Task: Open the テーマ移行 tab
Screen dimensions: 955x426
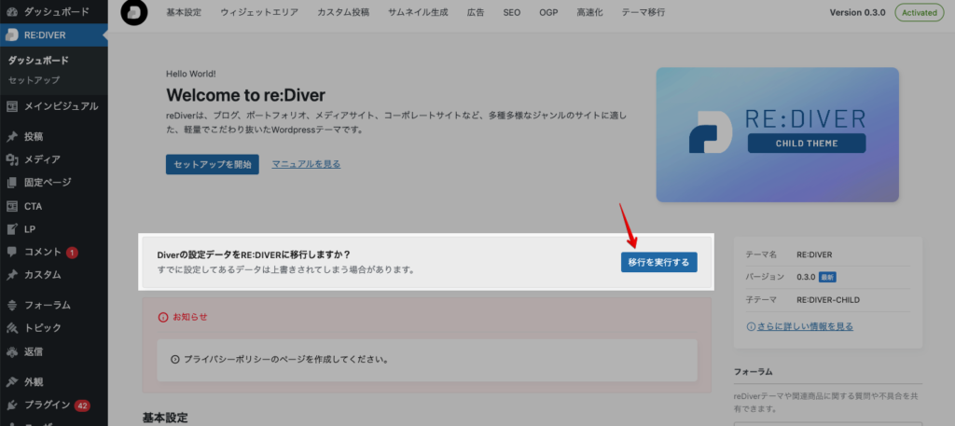Action: point(644,12)
